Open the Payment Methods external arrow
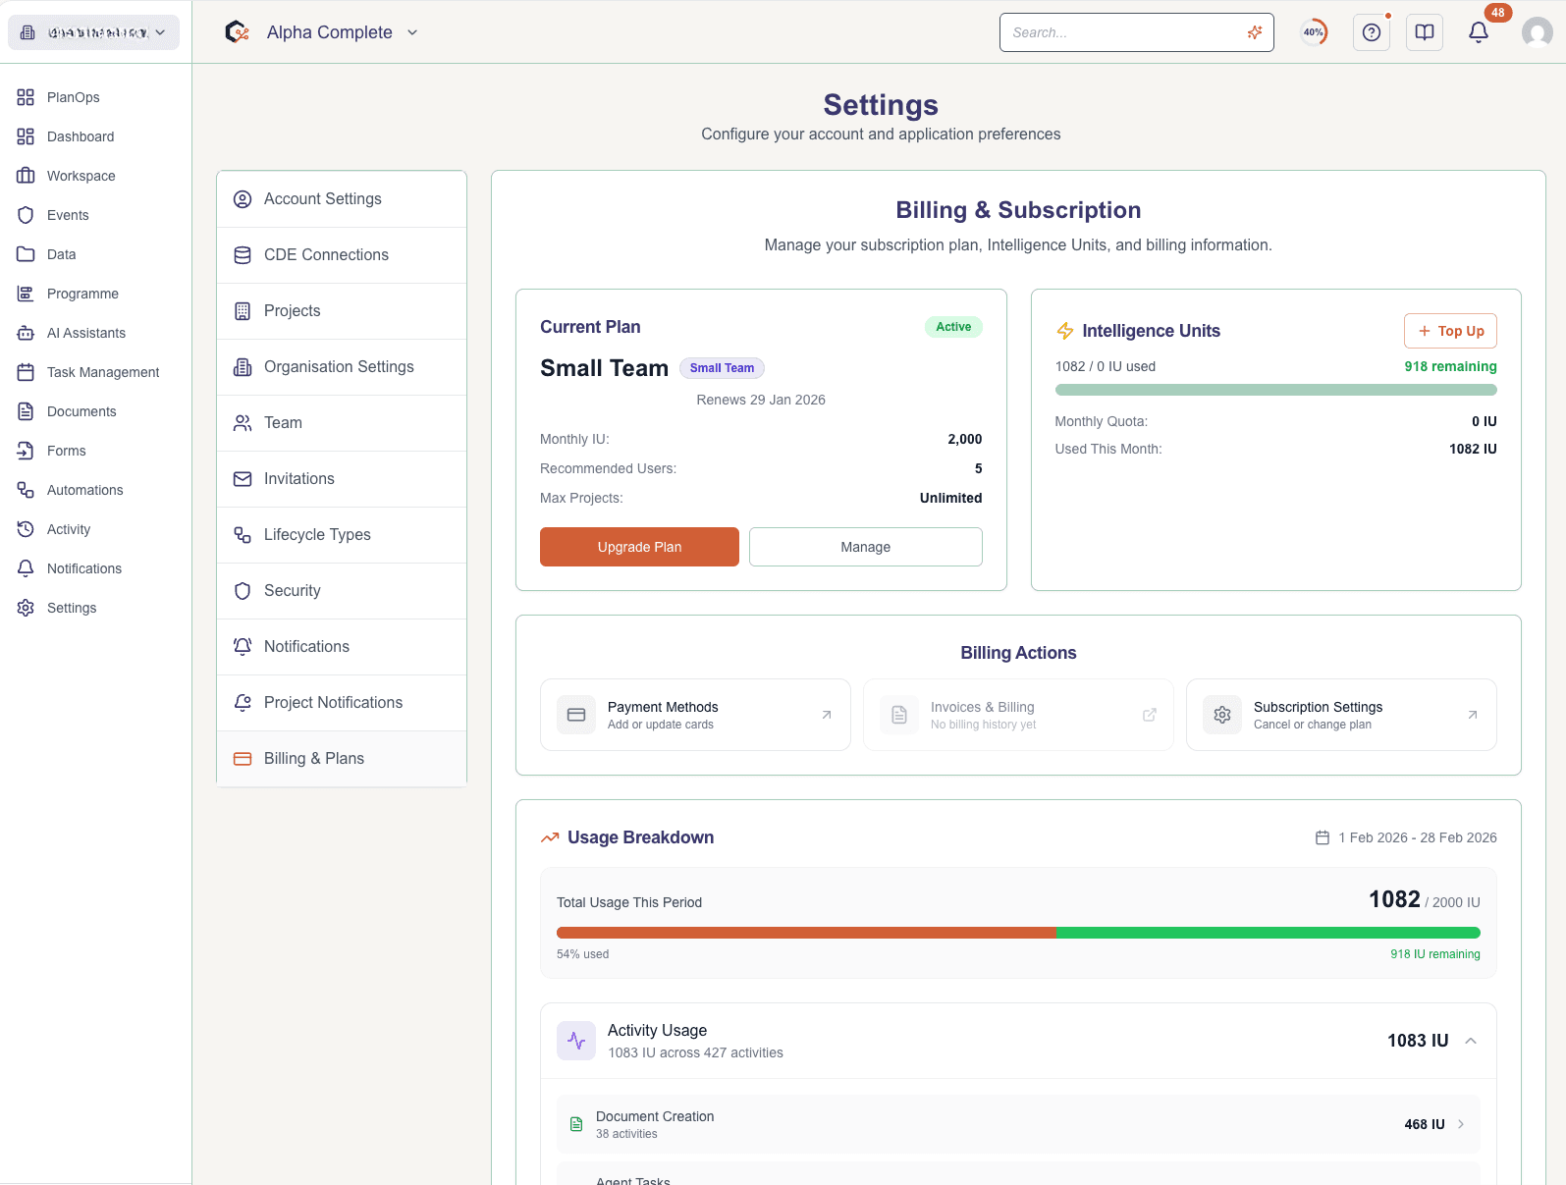 827,715
